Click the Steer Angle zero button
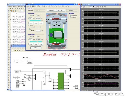This screenshot has width=127, height=99. [36, 23]
